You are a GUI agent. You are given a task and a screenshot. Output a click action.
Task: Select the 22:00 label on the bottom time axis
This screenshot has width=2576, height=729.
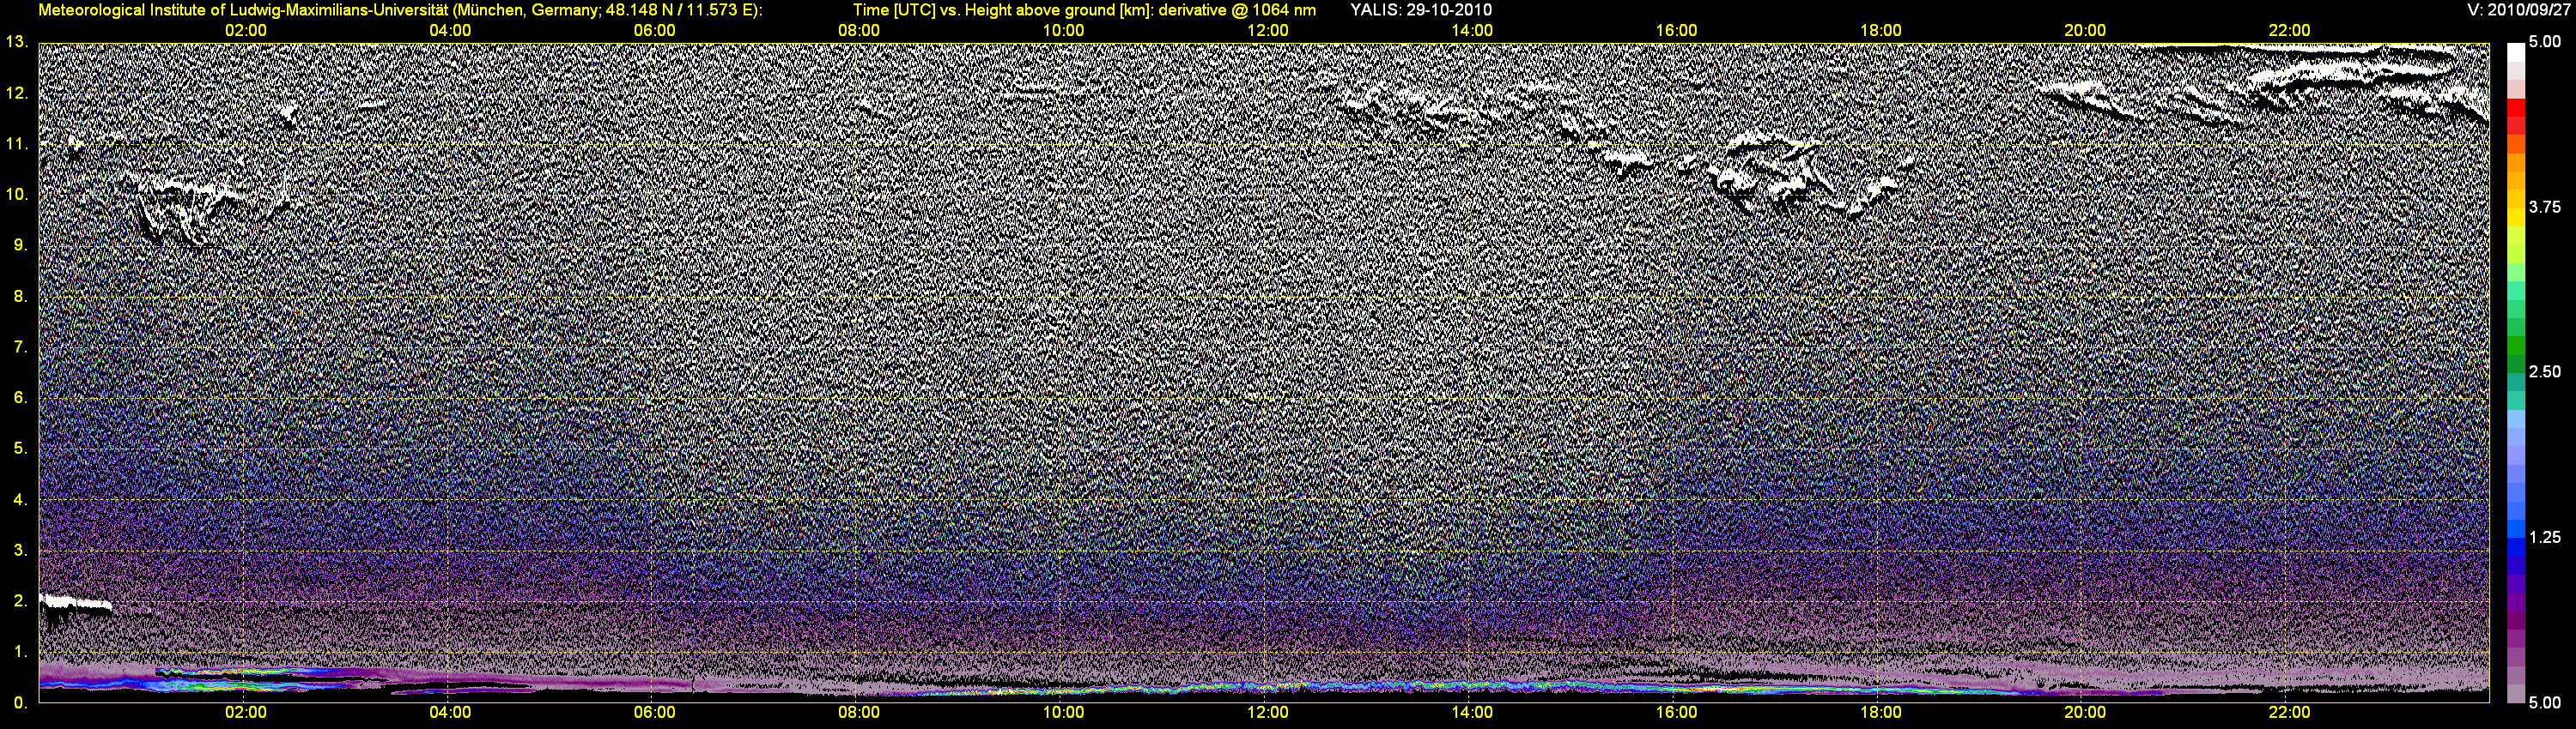[2289, 713]
